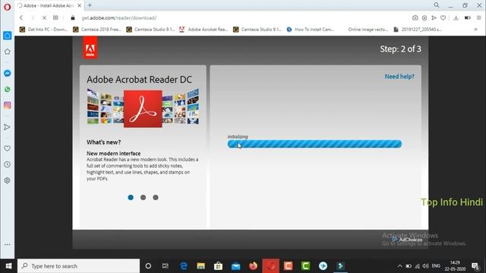
Task: Open volume control in system tray
Action: coord(425,266)
